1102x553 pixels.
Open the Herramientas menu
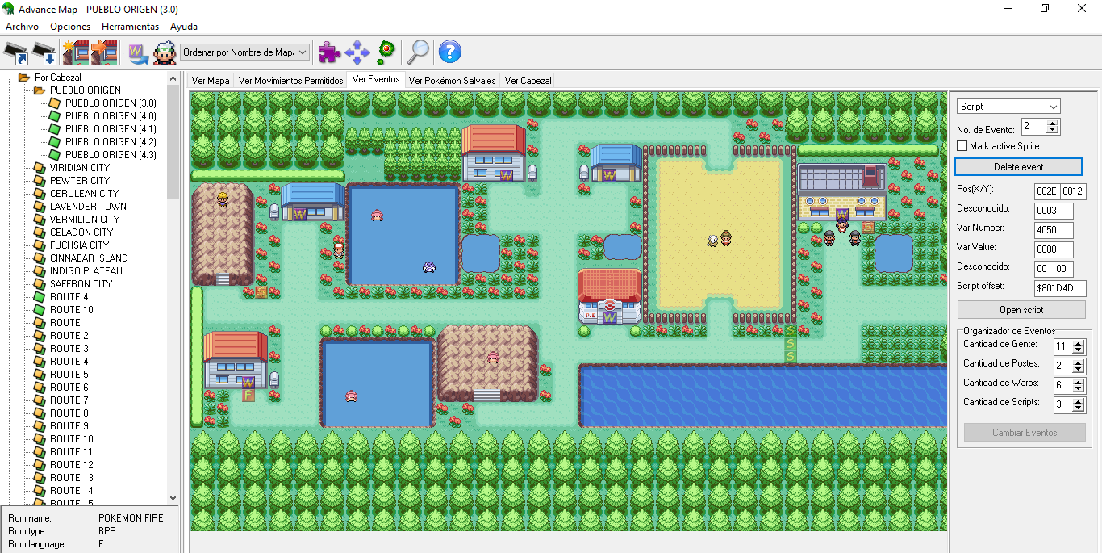(130, 26)
